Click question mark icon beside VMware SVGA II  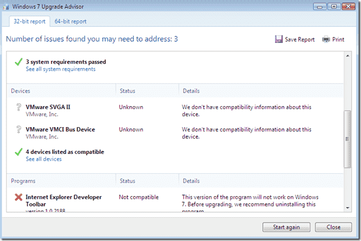[x=19, y=107]
